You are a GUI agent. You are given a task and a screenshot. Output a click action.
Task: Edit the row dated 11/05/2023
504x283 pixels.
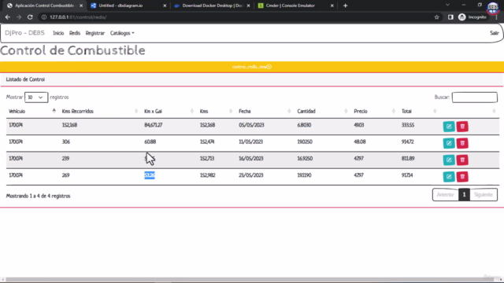pos(449,143)
